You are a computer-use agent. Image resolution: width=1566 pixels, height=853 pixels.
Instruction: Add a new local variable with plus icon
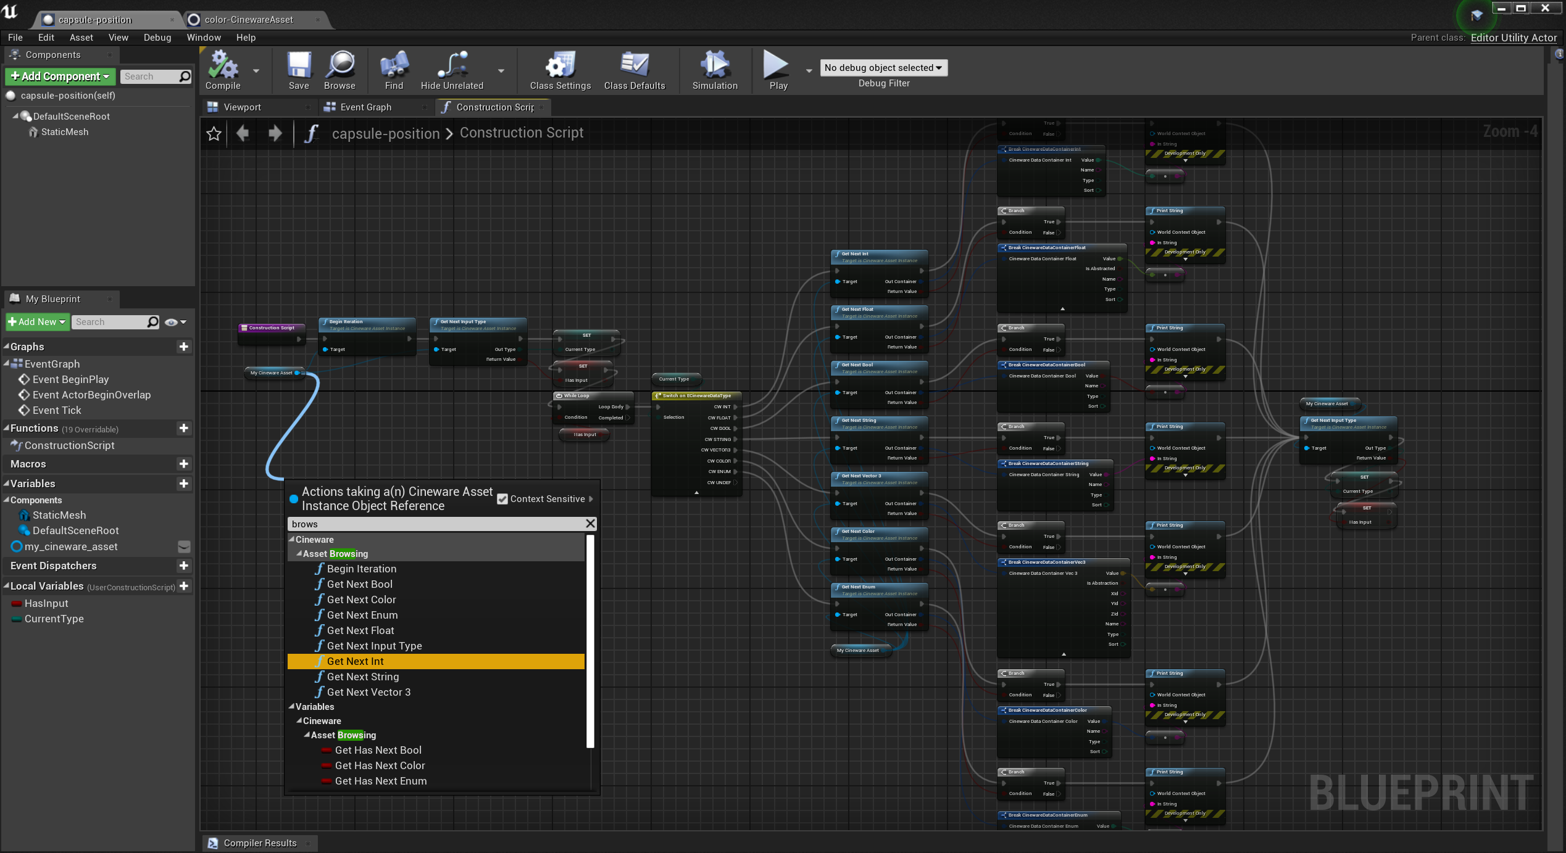pos(183,586)
